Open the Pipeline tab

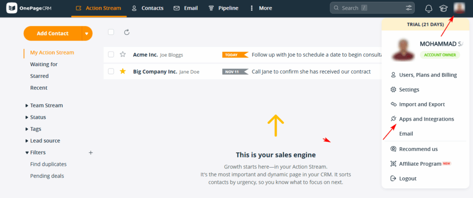(224, 8)
